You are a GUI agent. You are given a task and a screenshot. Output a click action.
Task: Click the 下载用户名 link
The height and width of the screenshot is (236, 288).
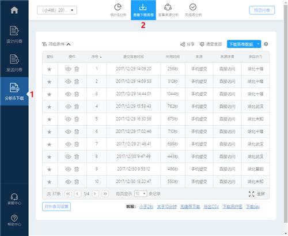click(x=232, y=207)
